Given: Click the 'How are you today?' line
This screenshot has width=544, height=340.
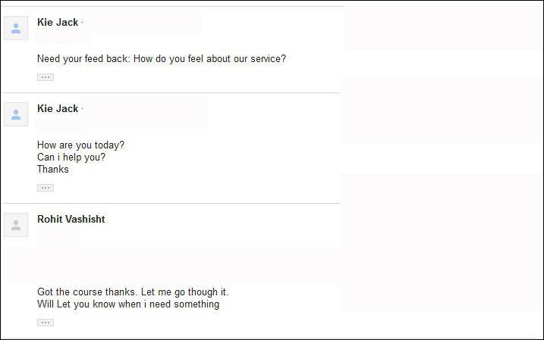Looking at the screenshot, I should coord(80,145).
